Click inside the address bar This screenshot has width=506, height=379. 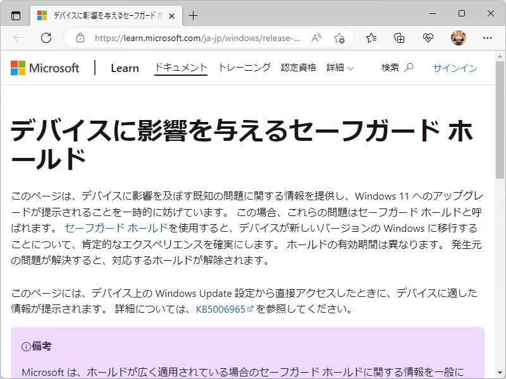click(190, 38)
